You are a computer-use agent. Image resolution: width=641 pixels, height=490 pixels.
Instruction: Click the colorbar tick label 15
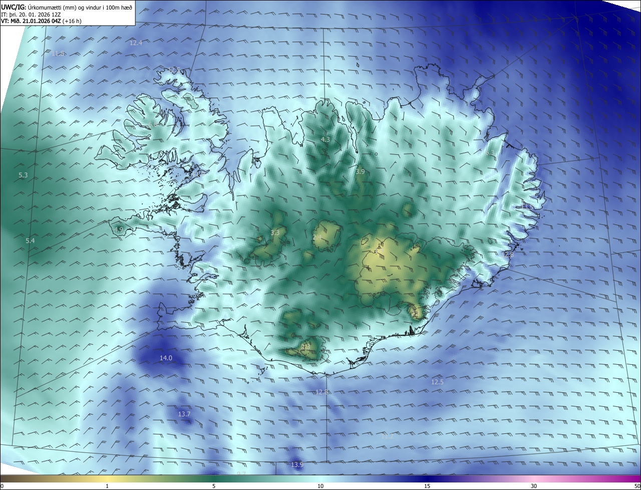tap(427, 486)
